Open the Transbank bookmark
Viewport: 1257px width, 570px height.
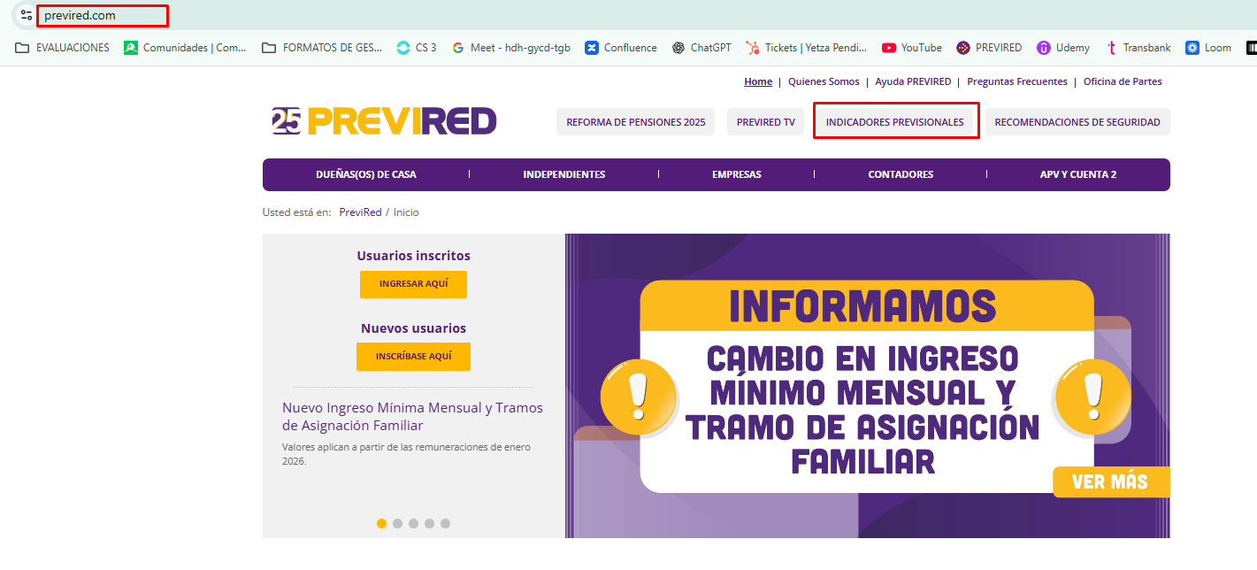click(x=1138, y=48)
